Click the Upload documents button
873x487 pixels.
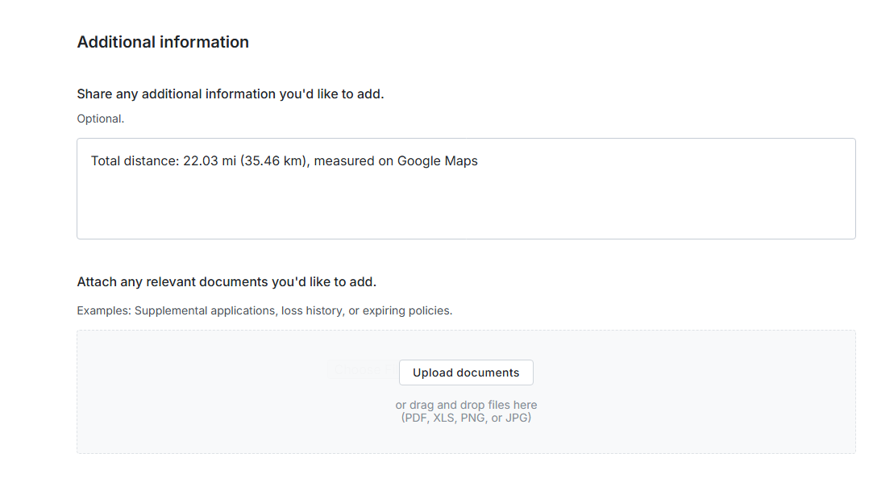pos(466,373)
